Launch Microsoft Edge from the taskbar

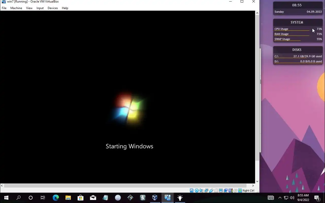[x=56, y=198]
